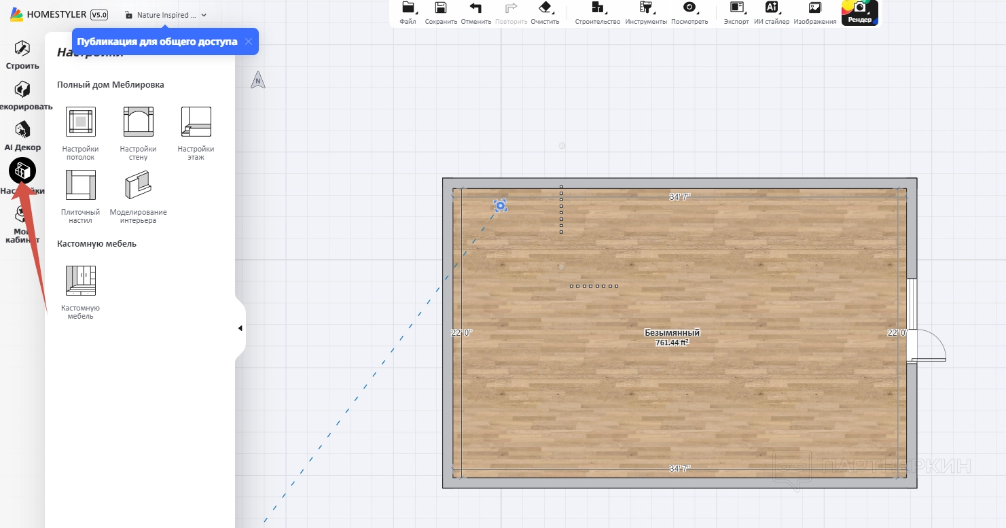Collapse the left settings panel arrow
Image resolution: width=1006 pixels, height=528 pixels.
tap(240, 328)
